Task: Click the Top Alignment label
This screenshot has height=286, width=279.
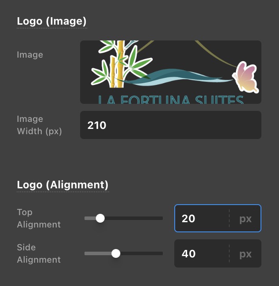Action: pyautogui.click(x=39, y=218)
